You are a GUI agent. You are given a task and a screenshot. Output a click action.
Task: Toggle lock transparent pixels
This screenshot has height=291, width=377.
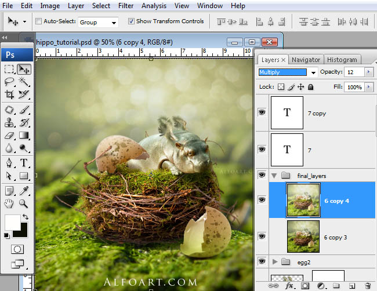pos(281,87)
